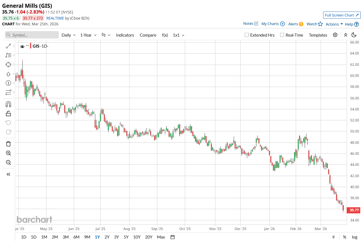Open the Indicators menu
Screen dimensions: 361x241
(125, 35)
